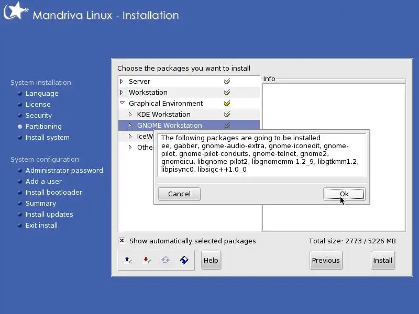Click the Language step in sidebar
Image resolution: width=419 pixels, height=314 pixels.
tap(42, 94)
